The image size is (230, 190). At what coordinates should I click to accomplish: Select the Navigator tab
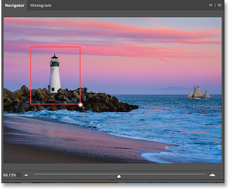pyautogui.click(x=15, y=5)
